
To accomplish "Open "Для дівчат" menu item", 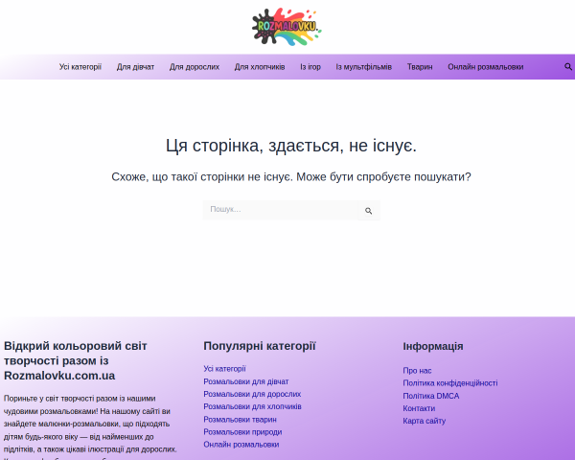I will click(135, 67).
